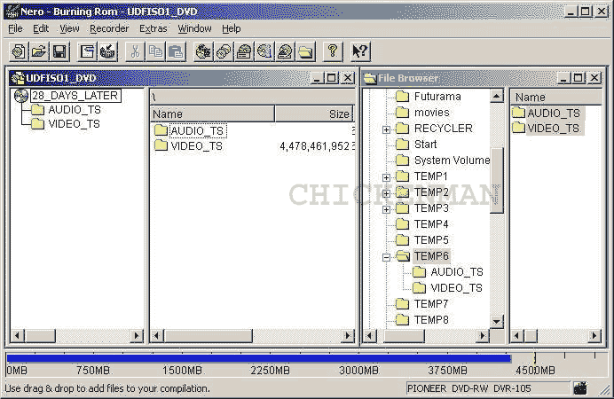Select the System Volume folder
The width and height of the screenshot is (614, 399).
(x=452, y=160)
